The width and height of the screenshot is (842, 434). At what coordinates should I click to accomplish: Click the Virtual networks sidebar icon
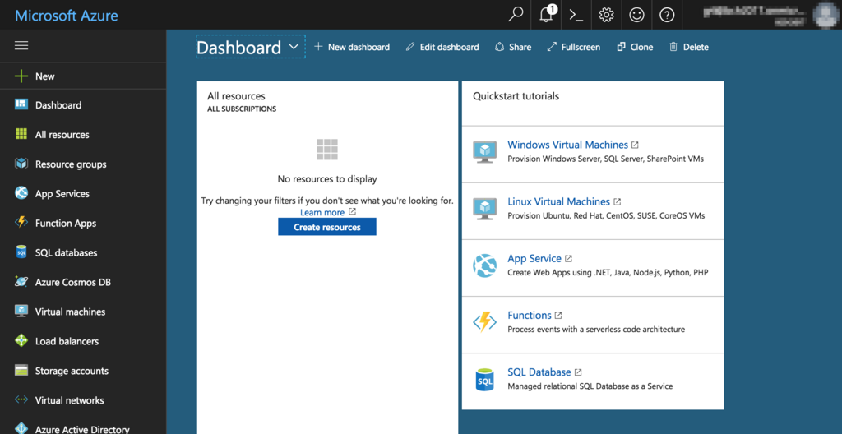pyautogui.click(x=21, y=399)
